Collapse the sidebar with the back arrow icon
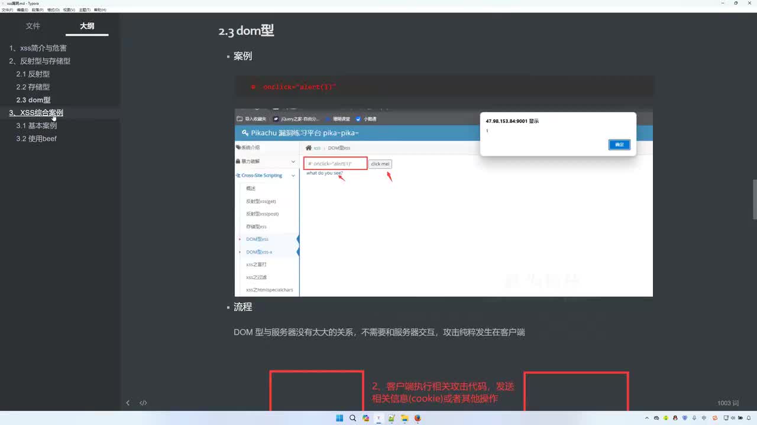 128,403
